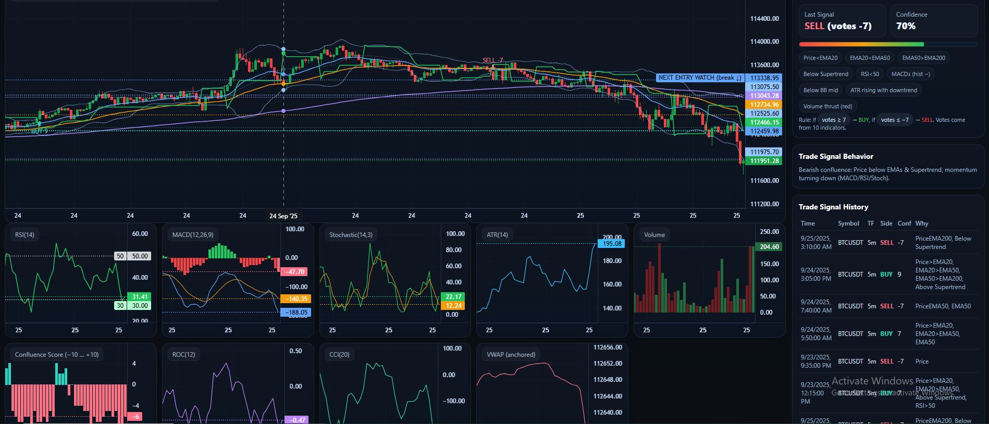Click the 24 Sep '25 crosshair date label
The image size is (989, 424).
tap(283, 216)
